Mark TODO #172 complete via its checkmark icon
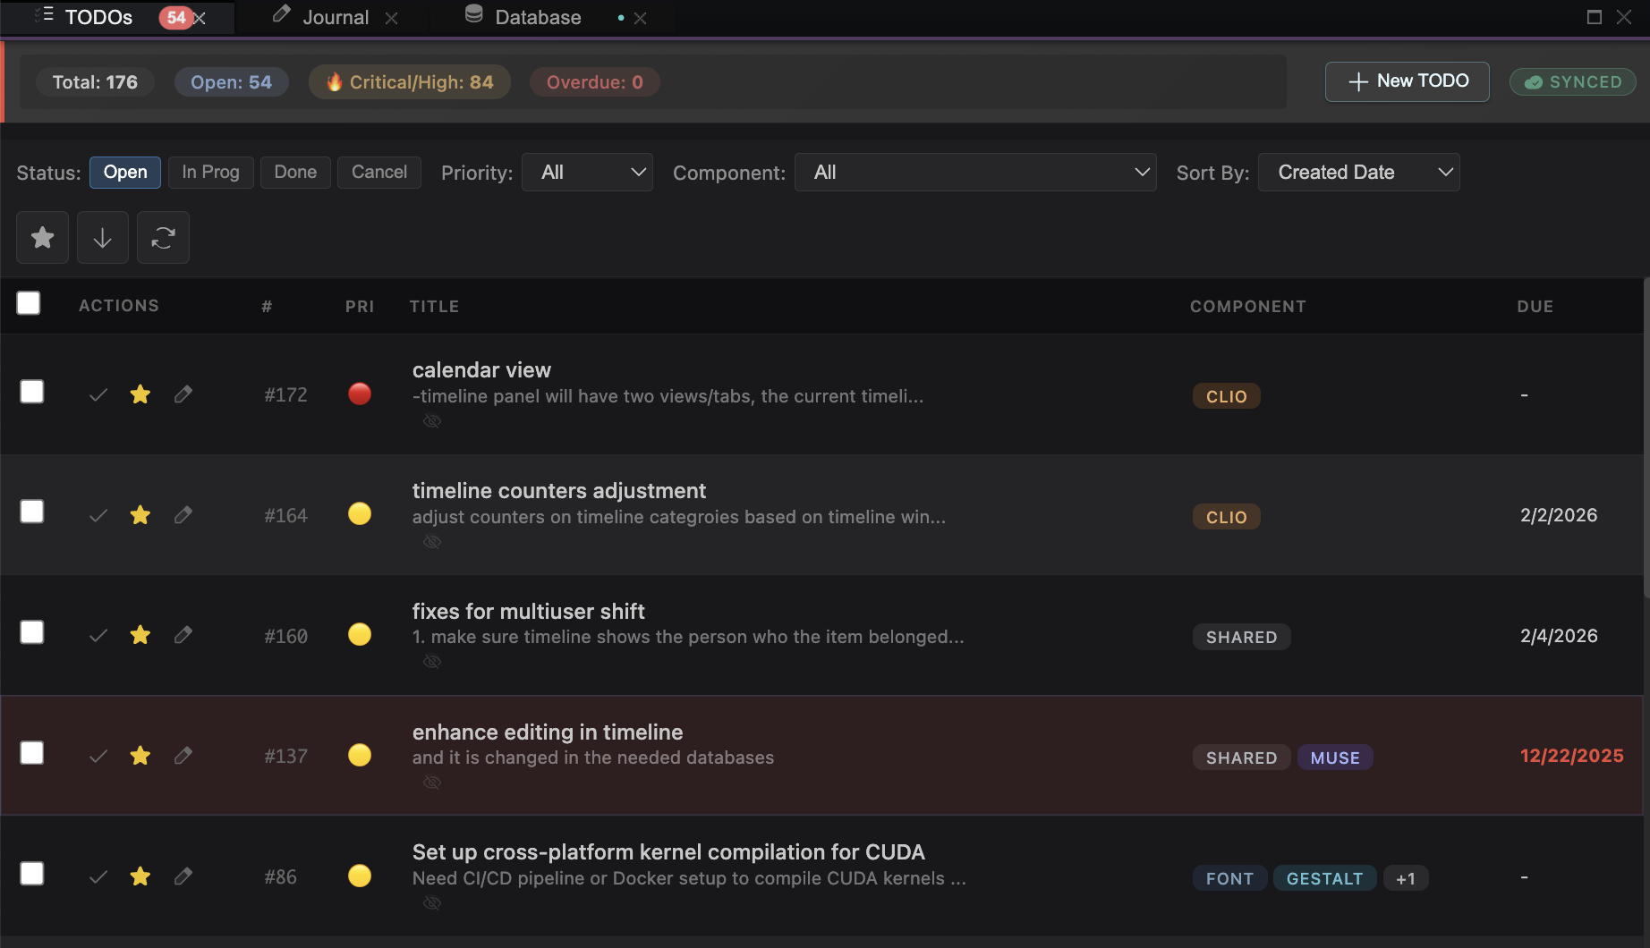 [98, 394]
